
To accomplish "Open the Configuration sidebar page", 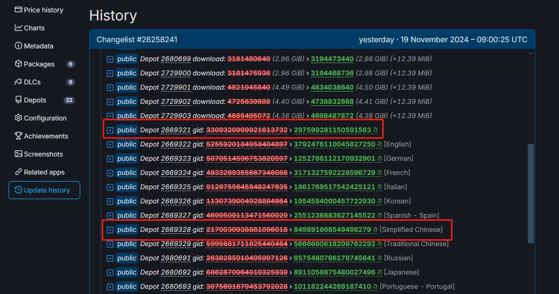I will click(45, 118).
